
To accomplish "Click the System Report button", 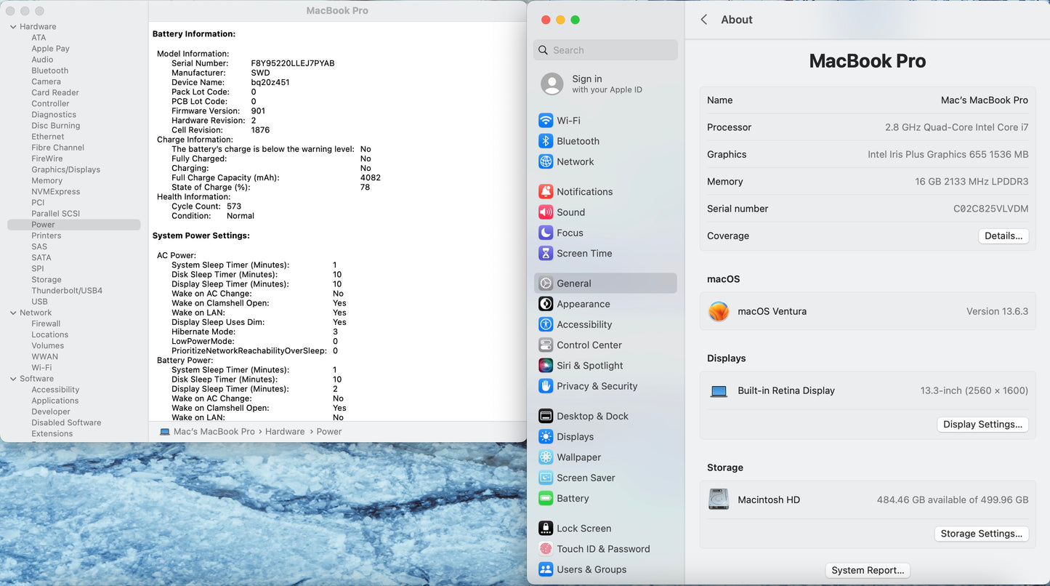I will (868, 571).
